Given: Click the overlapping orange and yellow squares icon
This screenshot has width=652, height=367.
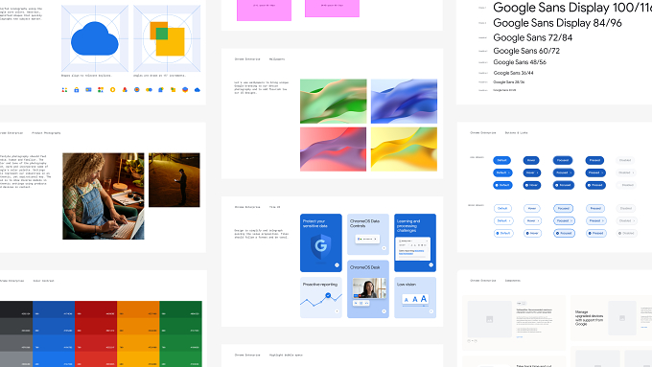Looking at the screenshot, I should pyautogui.click(x=167, y=38).
